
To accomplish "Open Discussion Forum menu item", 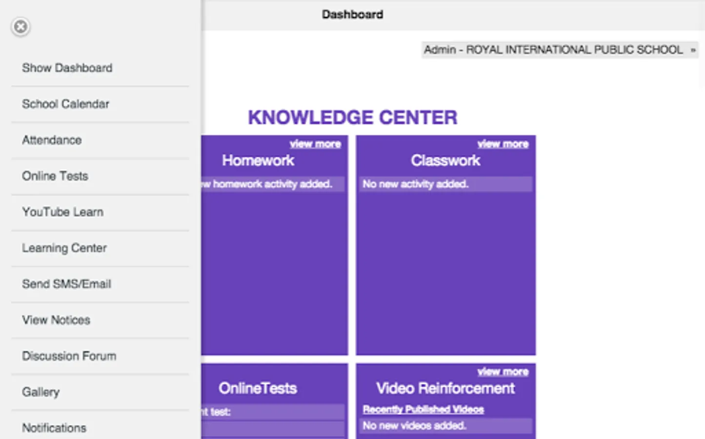I will [x=69, y=356].
